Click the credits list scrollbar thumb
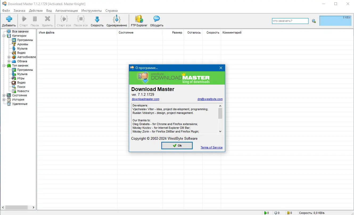Viewport: 354px width, 215px height. click(x=220, y=113)
